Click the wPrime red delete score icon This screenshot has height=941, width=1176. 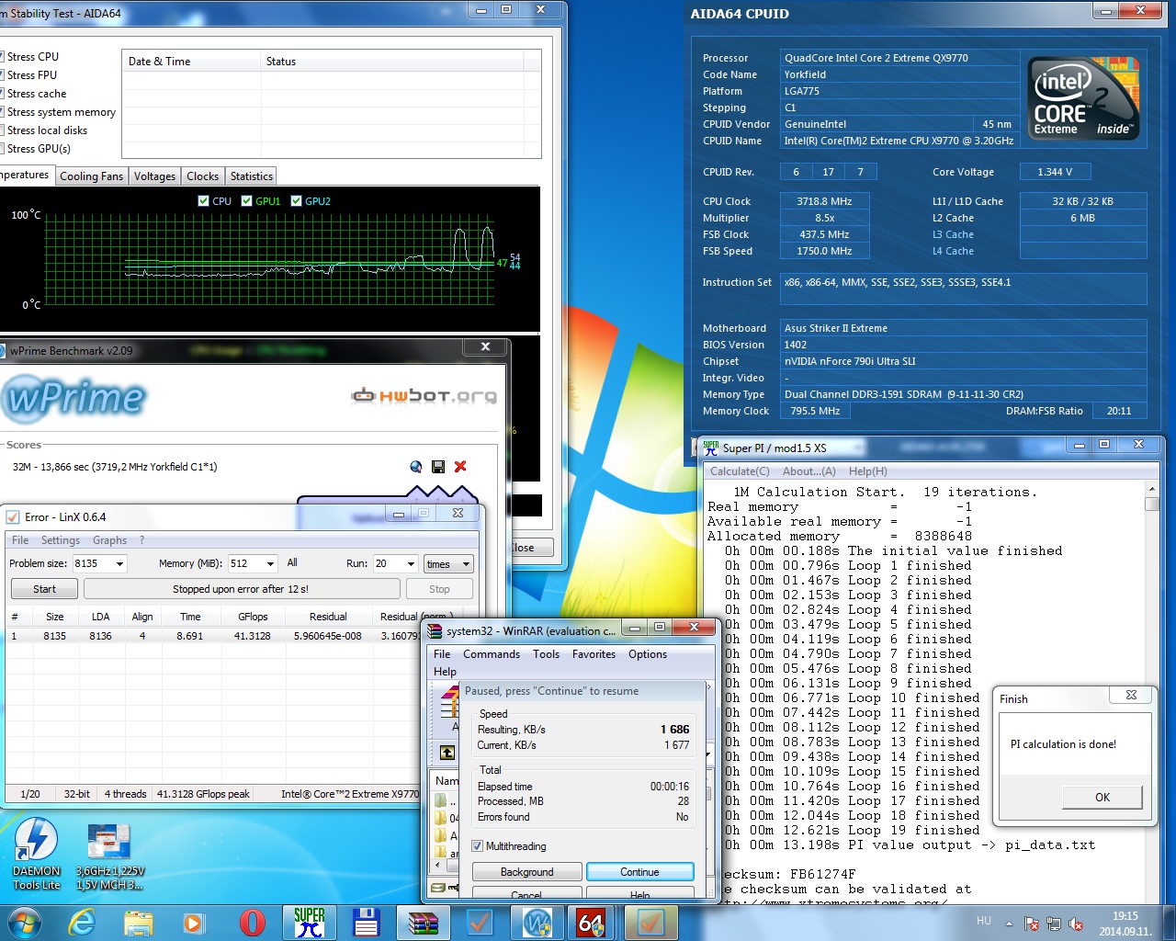(460, 467)
